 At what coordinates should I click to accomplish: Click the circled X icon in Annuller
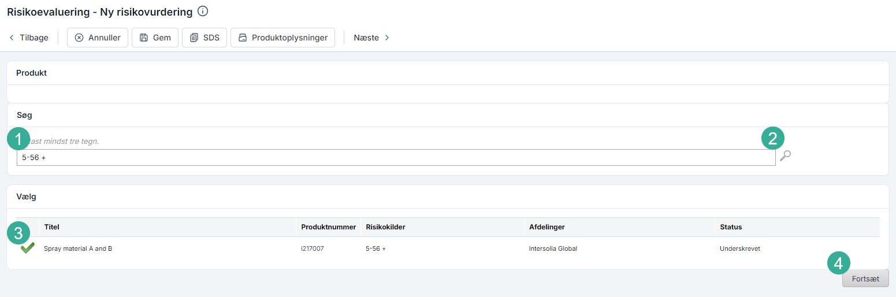pos(79,38)
